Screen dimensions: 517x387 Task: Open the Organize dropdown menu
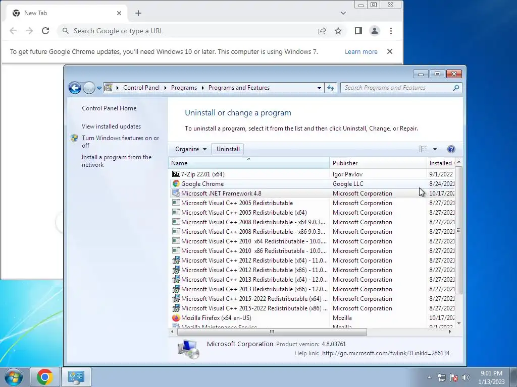[x=190, y=149]
